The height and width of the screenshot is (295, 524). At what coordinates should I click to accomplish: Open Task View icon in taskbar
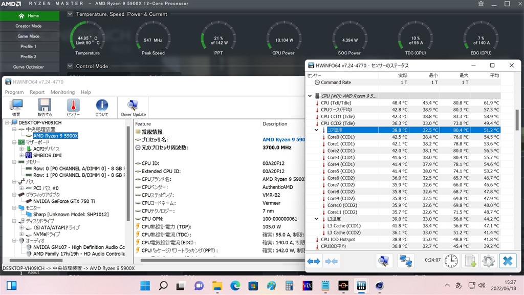(x=181, y=286)
